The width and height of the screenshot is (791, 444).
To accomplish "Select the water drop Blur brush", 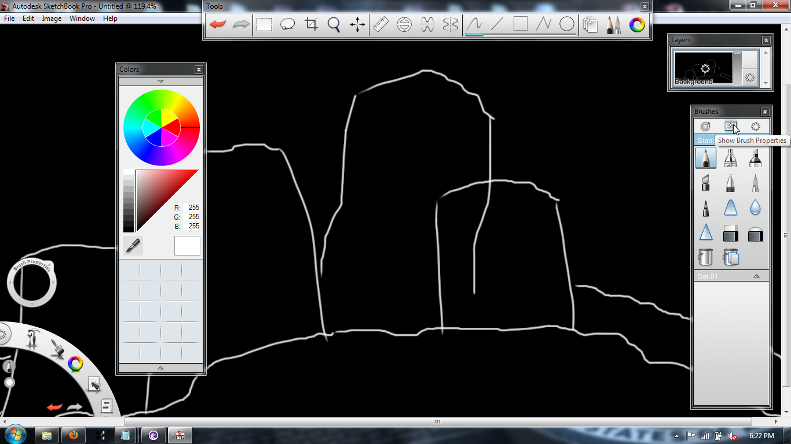I will pos(755,208).
